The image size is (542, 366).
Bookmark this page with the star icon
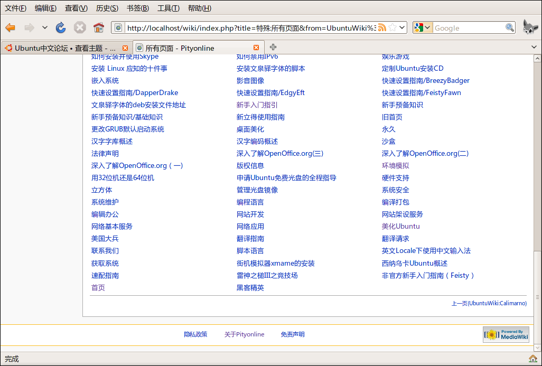coord(393,27)
